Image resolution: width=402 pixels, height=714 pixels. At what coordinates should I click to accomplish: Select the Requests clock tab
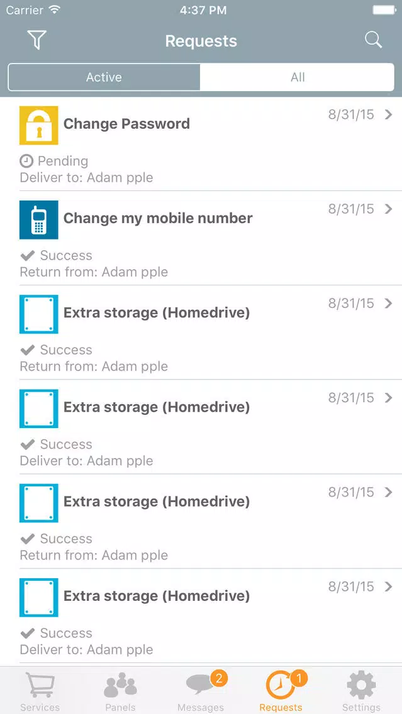click(x=281, y=691)
